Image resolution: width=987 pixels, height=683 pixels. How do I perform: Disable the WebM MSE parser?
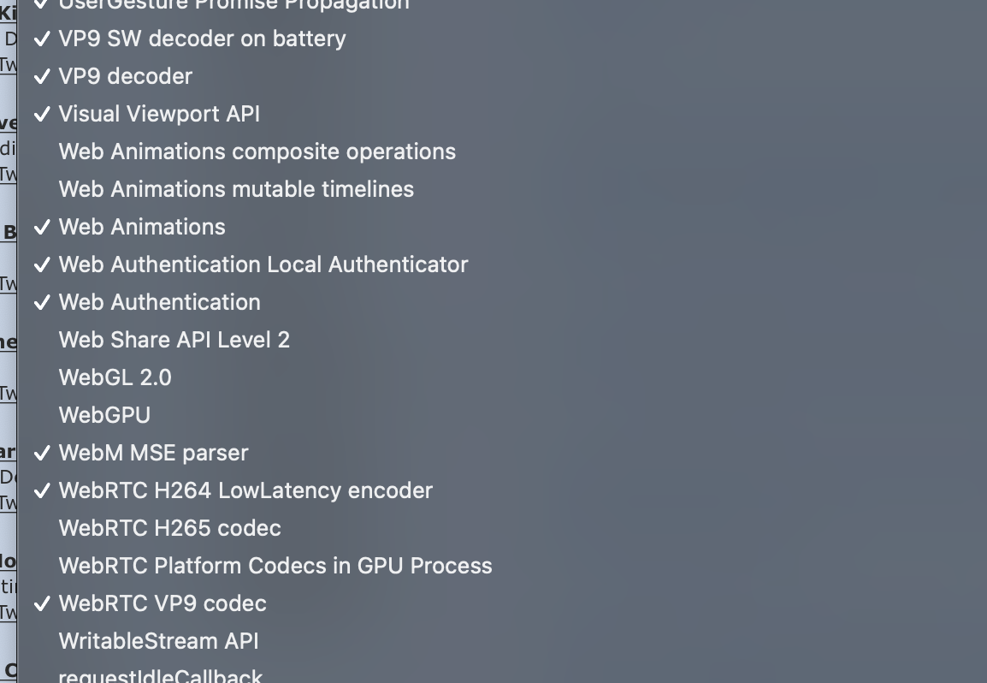tap(154, 453)
